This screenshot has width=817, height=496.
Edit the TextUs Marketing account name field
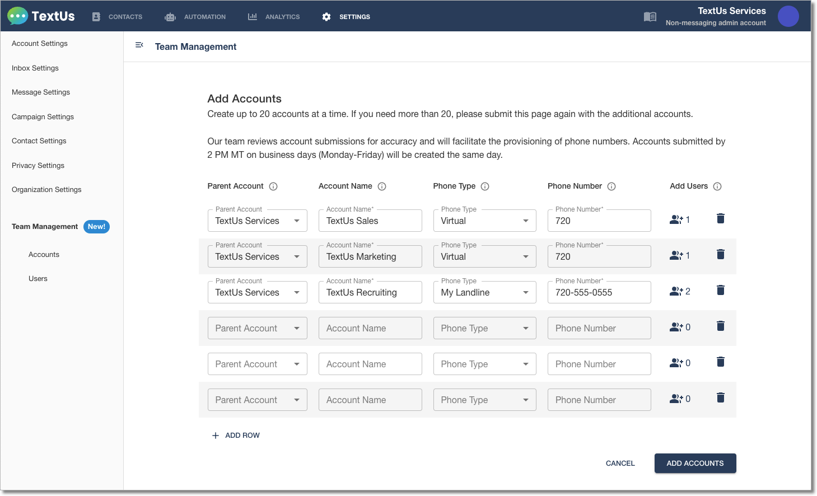coord(370,256)
